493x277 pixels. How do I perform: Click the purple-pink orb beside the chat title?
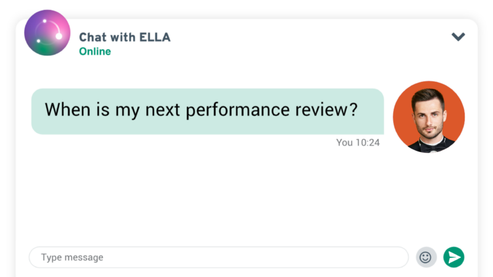tap(47, 33)
